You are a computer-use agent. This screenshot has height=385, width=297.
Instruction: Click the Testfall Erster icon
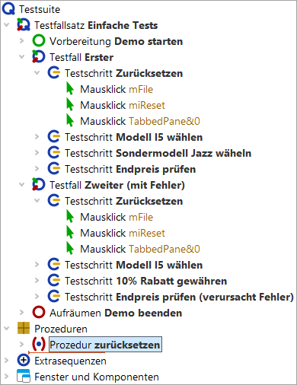click(39, 57)
